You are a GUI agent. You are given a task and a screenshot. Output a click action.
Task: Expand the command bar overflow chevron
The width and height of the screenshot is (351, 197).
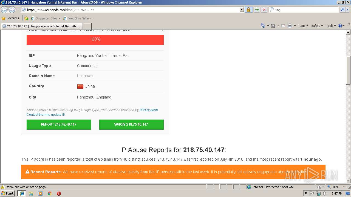pos(349,24)
